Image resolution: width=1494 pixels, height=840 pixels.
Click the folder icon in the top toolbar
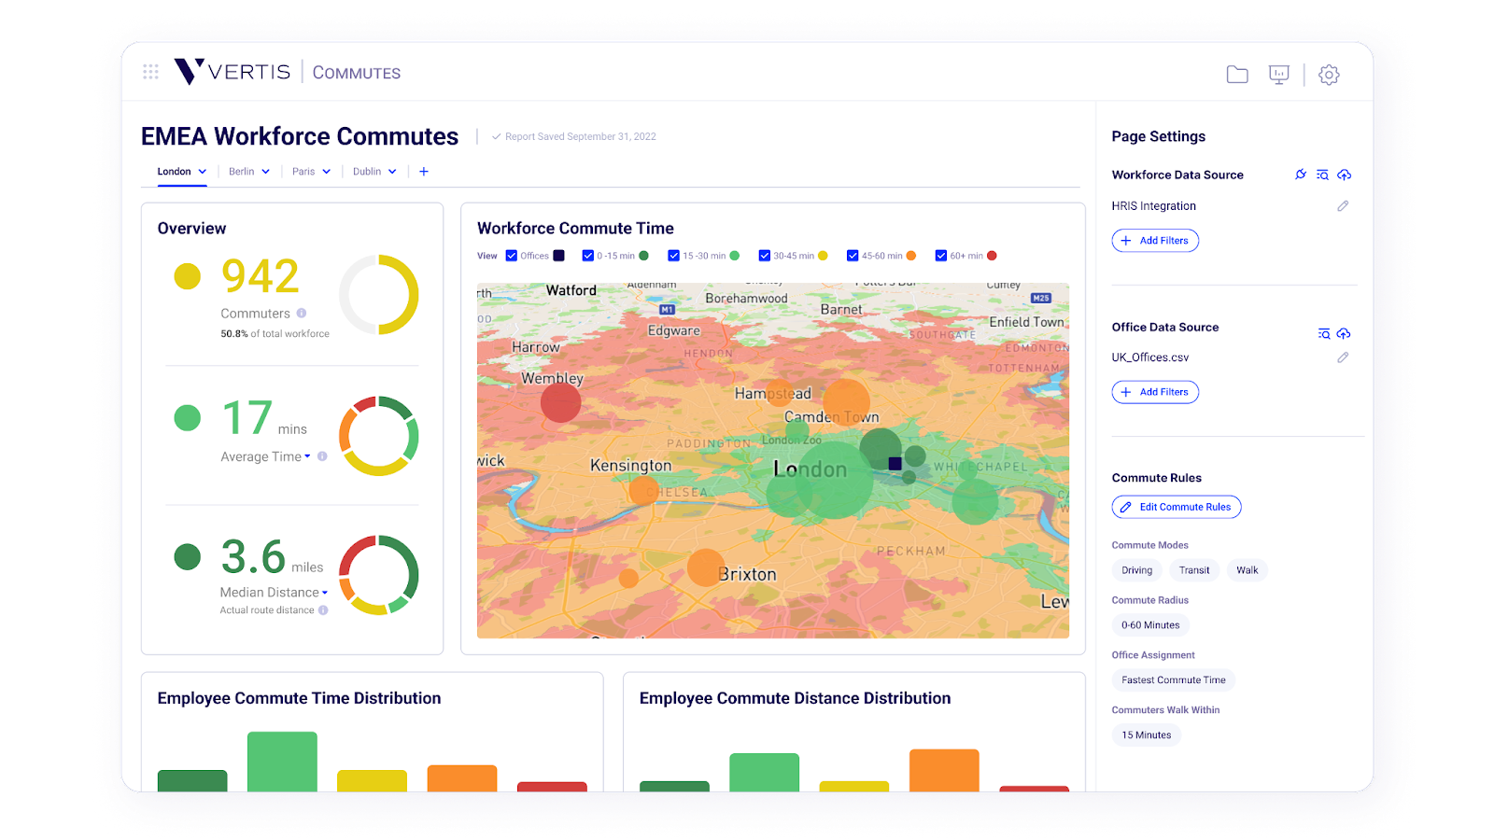coord(1237,74)
